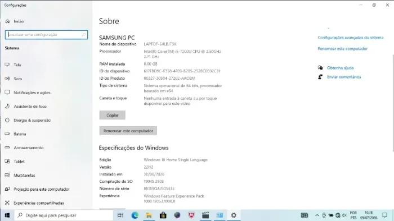Image resolution: width=394 pixels, height=221 pixels.
Task: Click the Obtenha ajuda chat icon
Action: point(320,68)
